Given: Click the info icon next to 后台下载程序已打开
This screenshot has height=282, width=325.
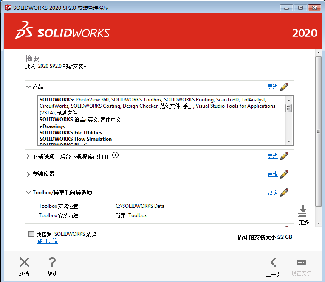Looking at the screenshot, I should (x=115, y=156).
